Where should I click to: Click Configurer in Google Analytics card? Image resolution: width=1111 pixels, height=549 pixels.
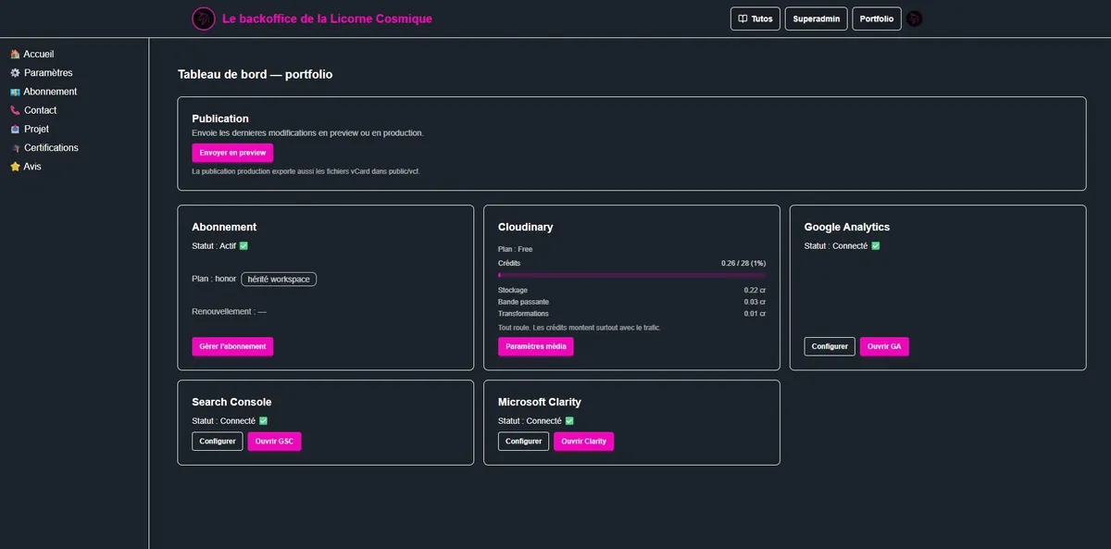tap(830, 346)
